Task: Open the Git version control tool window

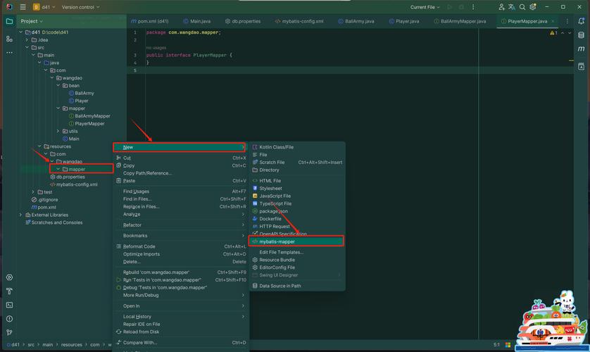Action: [9, 332]
